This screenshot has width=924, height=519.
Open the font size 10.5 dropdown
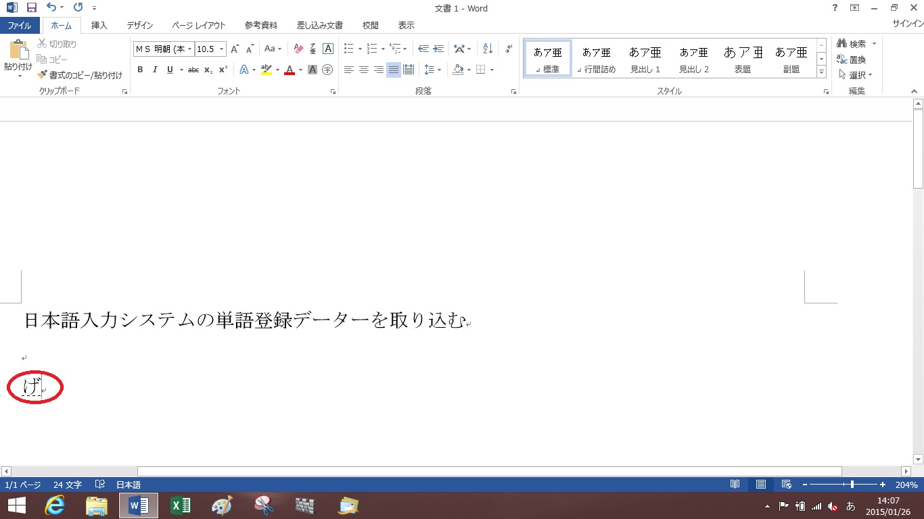click(x=222, y=49)
